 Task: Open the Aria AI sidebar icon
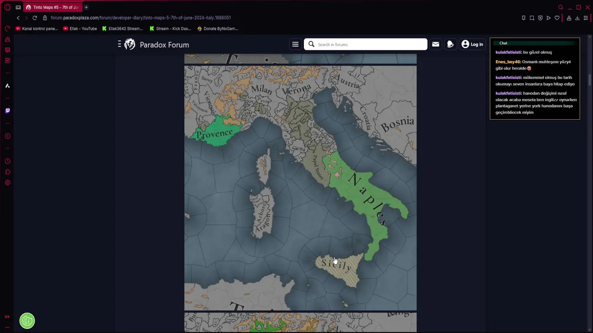point(7,86)
